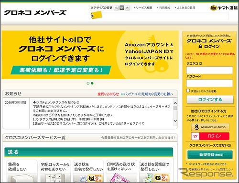
Task: Open 重要なお知らせ link
Action: pos(108,94)
